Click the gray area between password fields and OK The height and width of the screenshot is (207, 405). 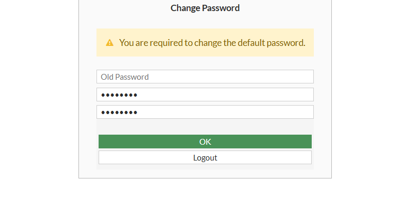point(205,127)
